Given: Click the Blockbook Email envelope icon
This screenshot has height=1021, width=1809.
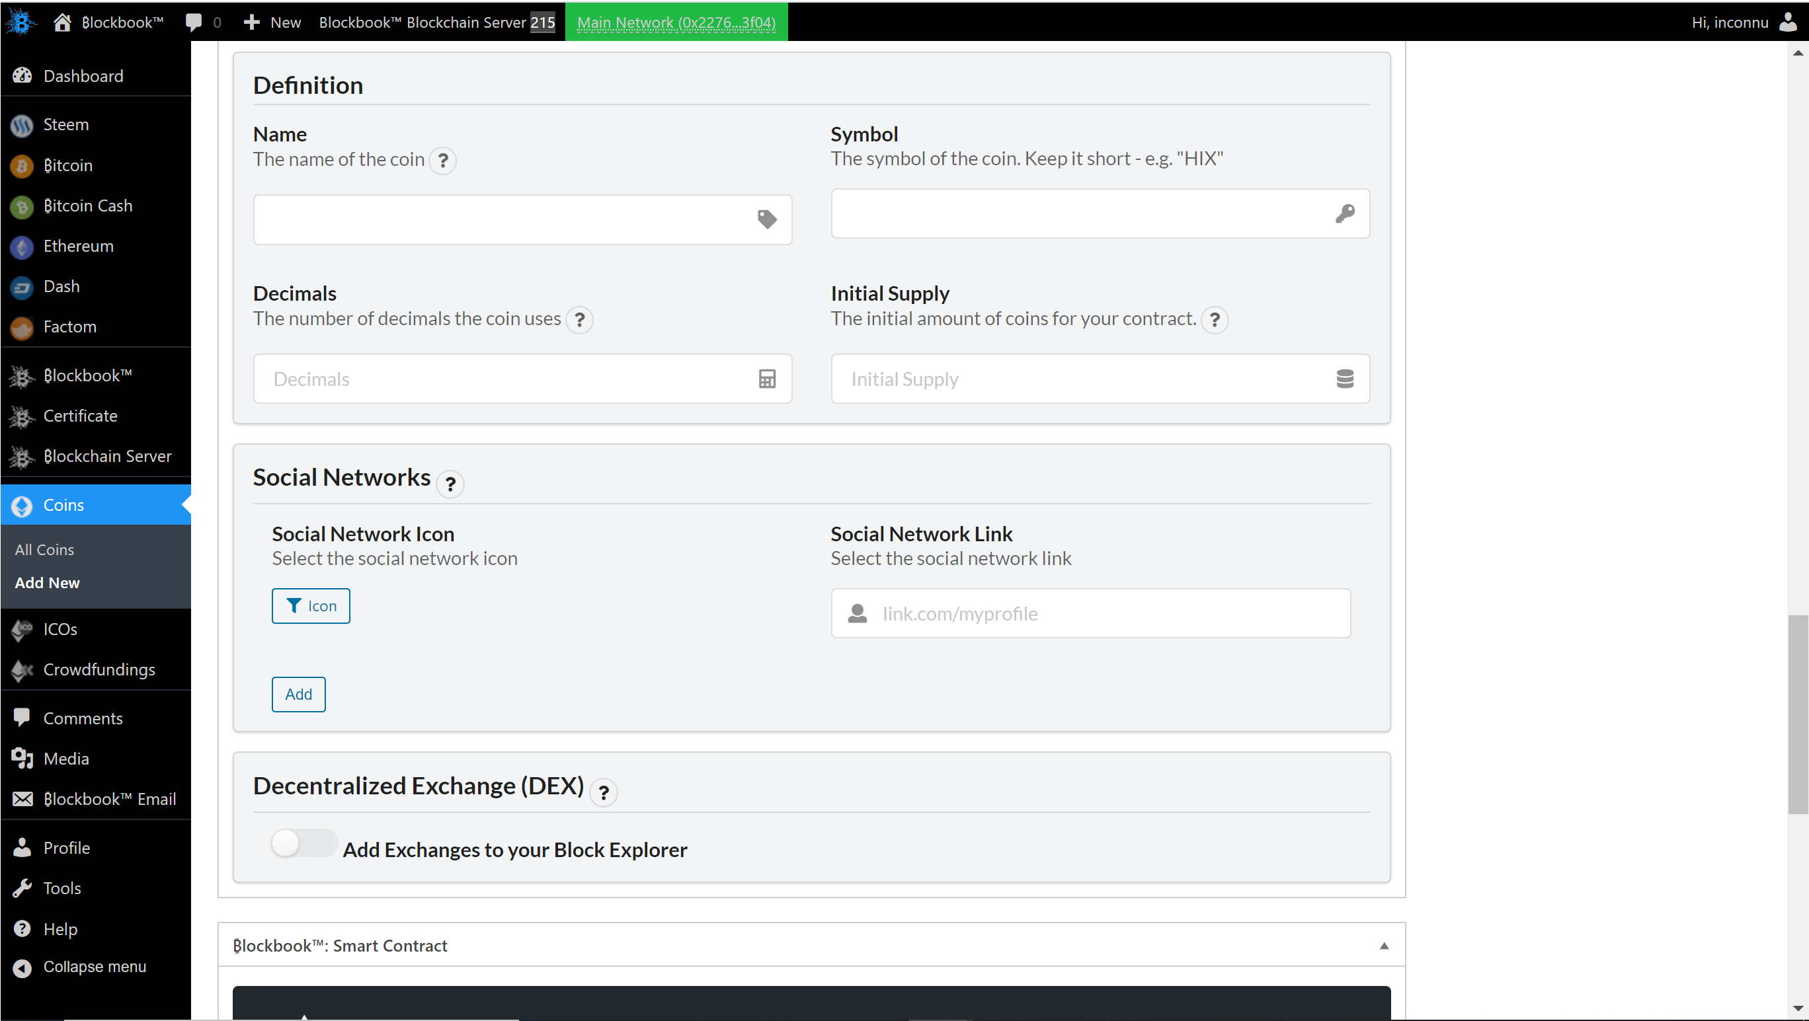Looking at the screenshot, I should pyautogui.click(x=22, y=799).
